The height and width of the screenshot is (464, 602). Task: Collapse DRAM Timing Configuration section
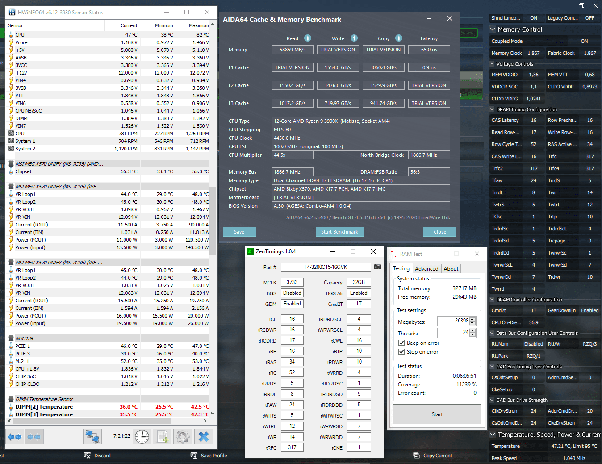pyautogui.click(x=493, y=109)
